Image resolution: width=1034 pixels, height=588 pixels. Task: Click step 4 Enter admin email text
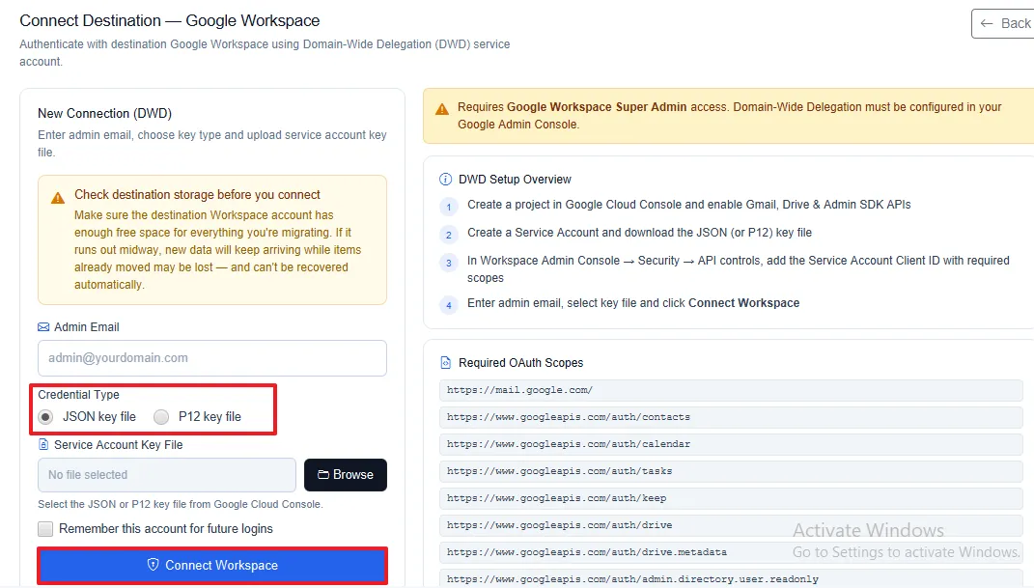point(633,303)
